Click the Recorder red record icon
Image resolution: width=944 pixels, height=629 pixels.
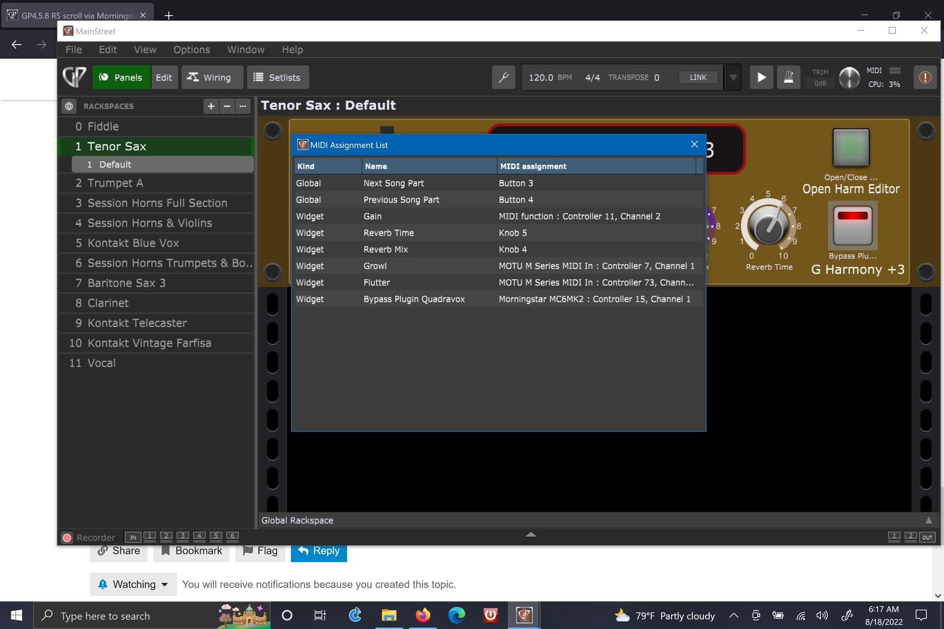[67, 538]
